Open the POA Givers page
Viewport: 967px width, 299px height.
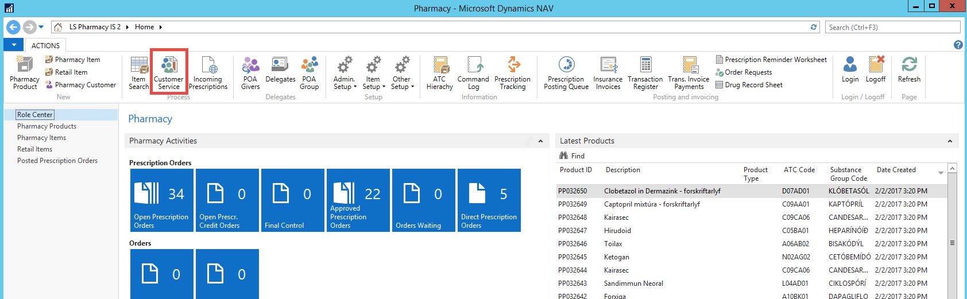click(x=250, y=73)
